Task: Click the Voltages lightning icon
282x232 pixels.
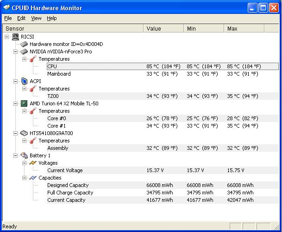Action: coord(33,163)
